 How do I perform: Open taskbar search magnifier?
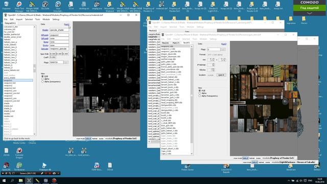pyautogui.click(x=12, y=180)
